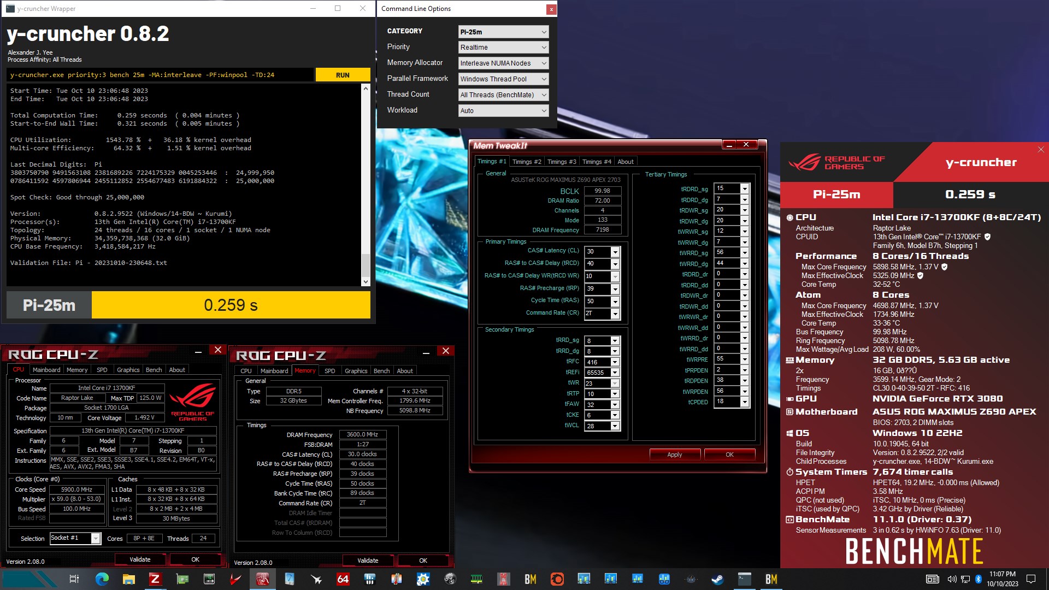Viewport: 1049px width, 590px height.
Task: Click the yellow 0.259 s result bar
Action: (x=231, y=305)
